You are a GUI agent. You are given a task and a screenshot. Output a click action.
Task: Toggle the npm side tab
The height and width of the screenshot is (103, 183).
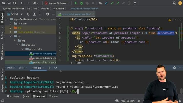pyautogui.click(x=2, y=88)
